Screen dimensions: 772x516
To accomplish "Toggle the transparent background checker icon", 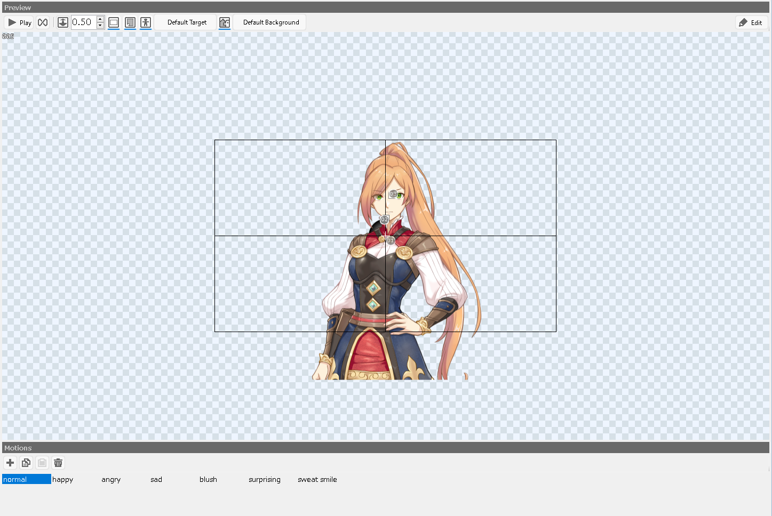I will click(x=130, y=22).
